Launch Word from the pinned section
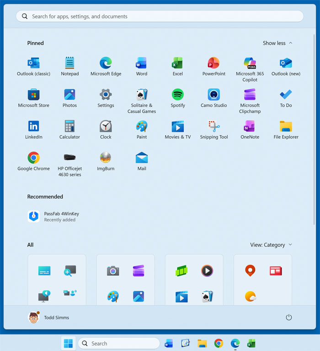The width and height of the screenshot is (320, 351). click(142, 66)
